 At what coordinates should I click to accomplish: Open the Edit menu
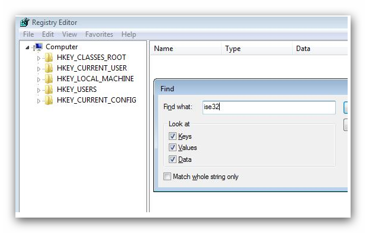click(x=48, y=34)
